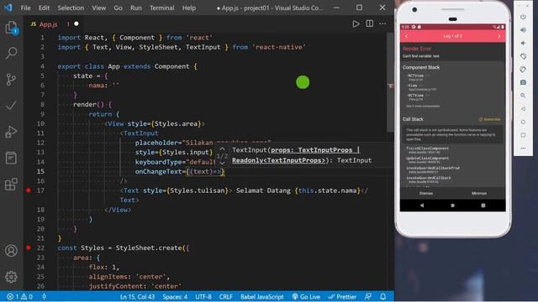Toggle the breakpoint on line 17
This screenshot has width=538, height=302.
click(x=29, y=190)
